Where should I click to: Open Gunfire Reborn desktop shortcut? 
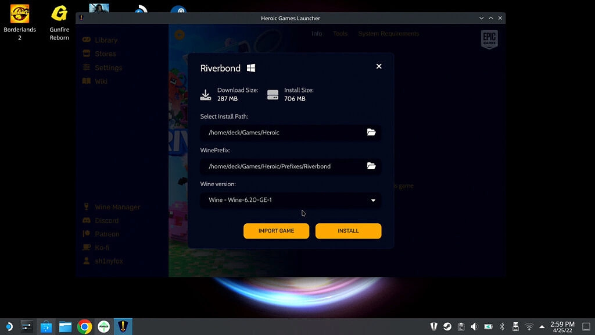pos(59,23)
